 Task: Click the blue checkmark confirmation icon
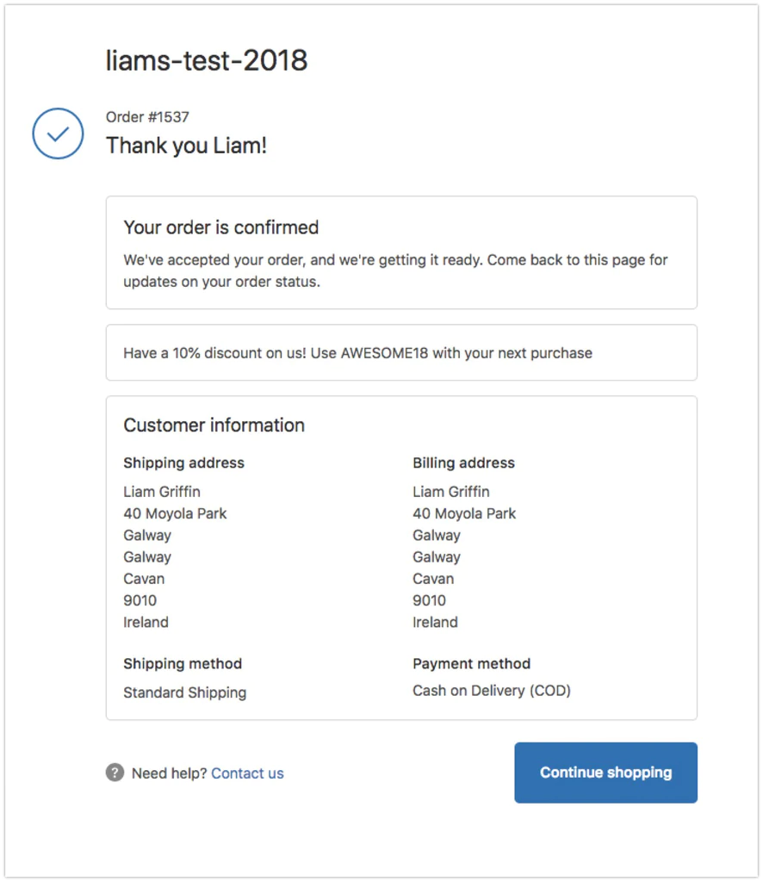pyautogui.click(x=57, y=133)
